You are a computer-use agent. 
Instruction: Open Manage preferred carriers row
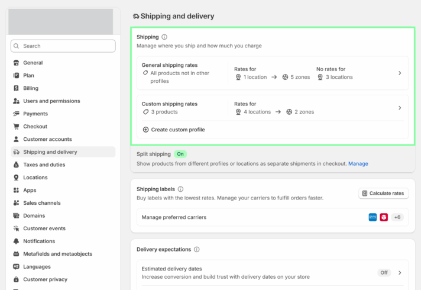(x=273, y=217)
